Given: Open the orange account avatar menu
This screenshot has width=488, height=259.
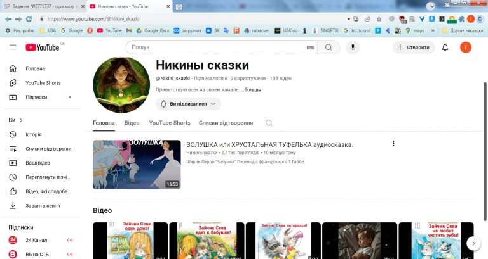Looking at the screenshot, I should coord(466,47).
